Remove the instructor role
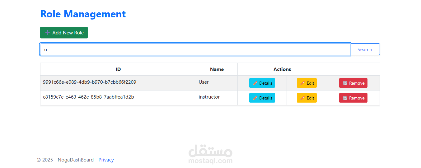This screenshot has height=168, width=421. click(x=353, y=98)
